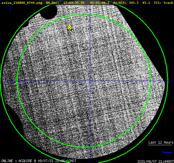Click the blue E compass label
Viewport: 174px width, 163px height.
tap(11, 10)
